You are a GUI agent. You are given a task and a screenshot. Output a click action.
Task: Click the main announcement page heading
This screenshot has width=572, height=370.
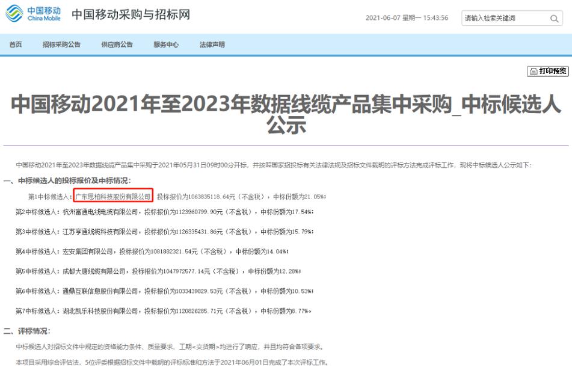click(x=286, y=114)
